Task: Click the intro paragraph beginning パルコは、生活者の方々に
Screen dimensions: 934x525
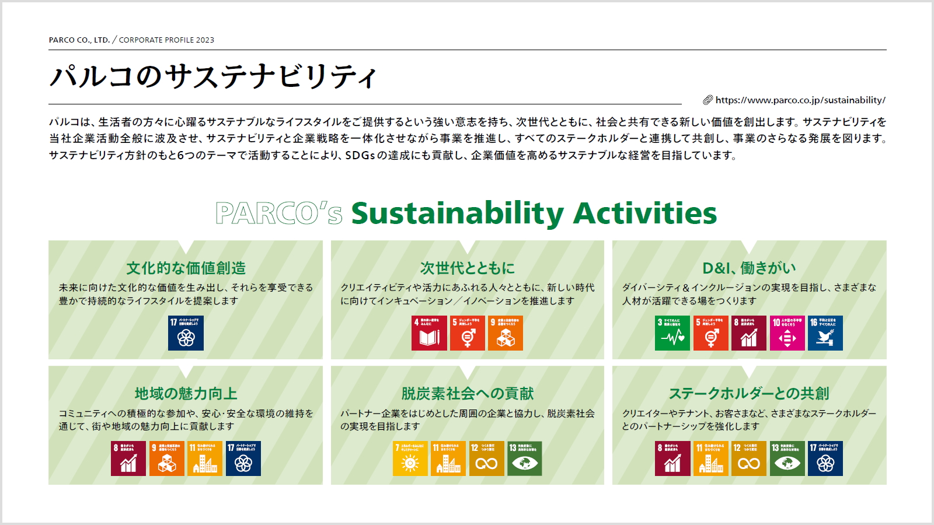Action: pos(468,139)
